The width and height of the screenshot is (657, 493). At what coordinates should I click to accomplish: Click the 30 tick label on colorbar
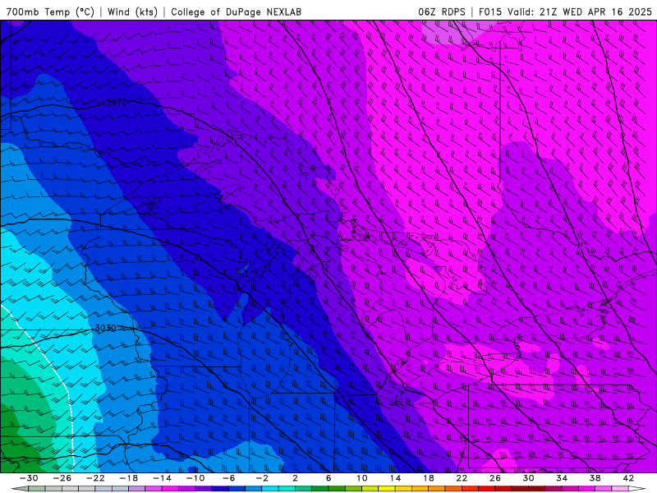click(x=528, y=478)
